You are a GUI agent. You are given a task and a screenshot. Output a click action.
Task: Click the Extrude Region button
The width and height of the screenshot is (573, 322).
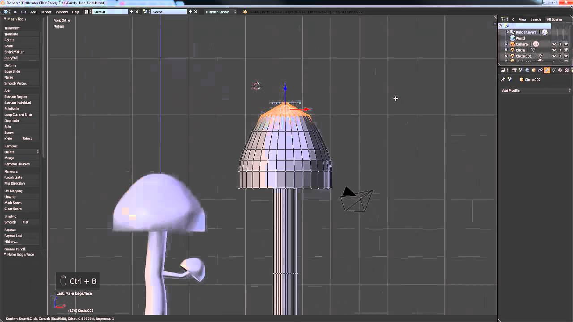coord(21,97)
